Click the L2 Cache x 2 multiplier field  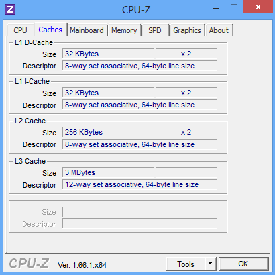[186, 132]
